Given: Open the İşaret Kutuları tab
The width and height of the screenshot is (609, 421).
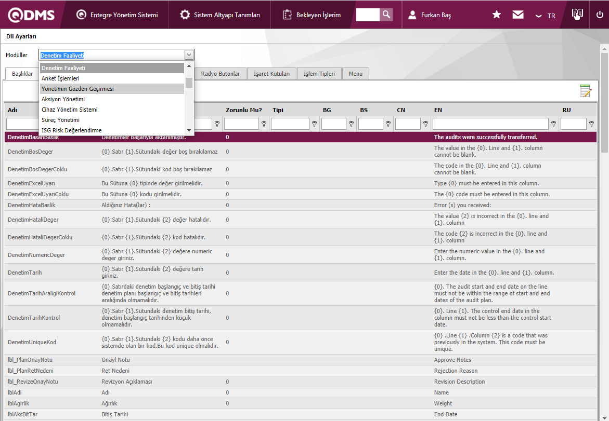Looking at the screenshot, I should (271, 74).
